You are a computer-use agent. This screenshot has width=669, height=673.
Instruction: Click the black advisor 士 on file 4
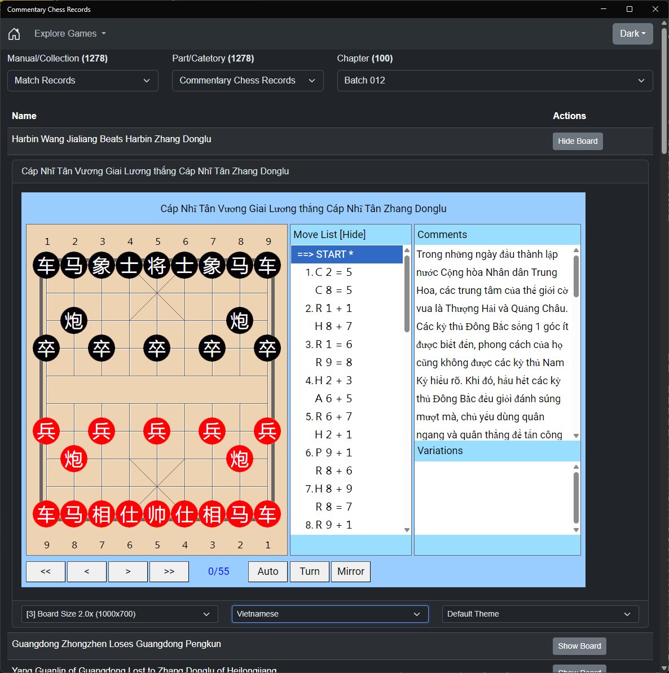(129, 265)
